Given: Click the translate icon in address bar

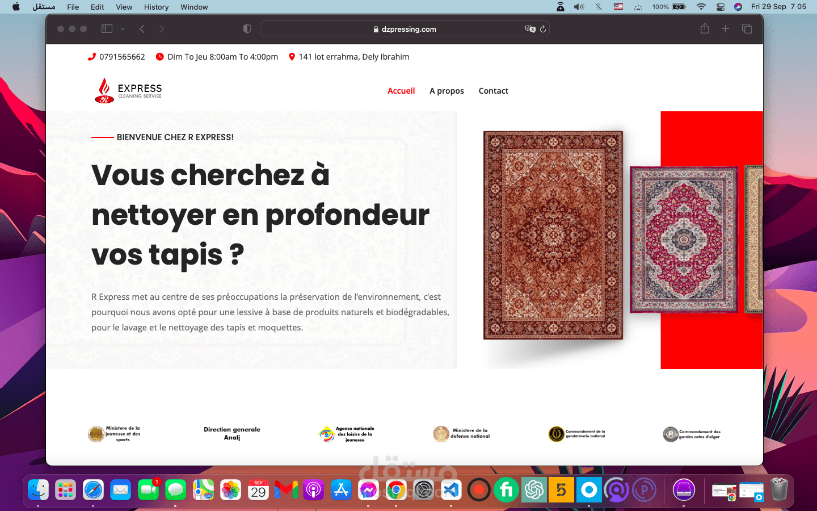Looking at the screenshot, I should point(530,29).
